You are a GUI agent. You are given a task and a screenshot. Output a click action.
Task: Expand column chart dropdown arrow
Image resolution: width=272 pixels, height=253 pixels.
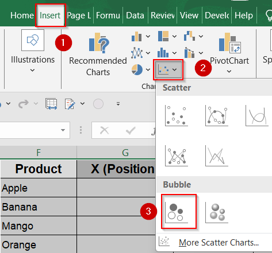(x=148, y=36)
